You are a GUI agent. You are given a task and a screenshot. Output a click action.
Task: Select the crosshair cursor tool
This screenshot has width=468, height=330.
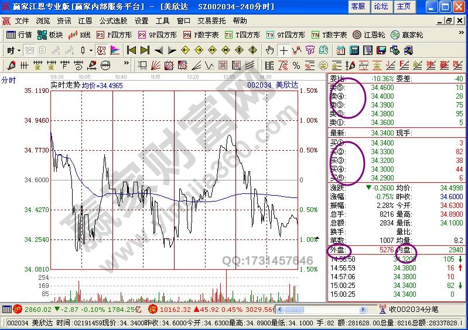pos(283,50)
